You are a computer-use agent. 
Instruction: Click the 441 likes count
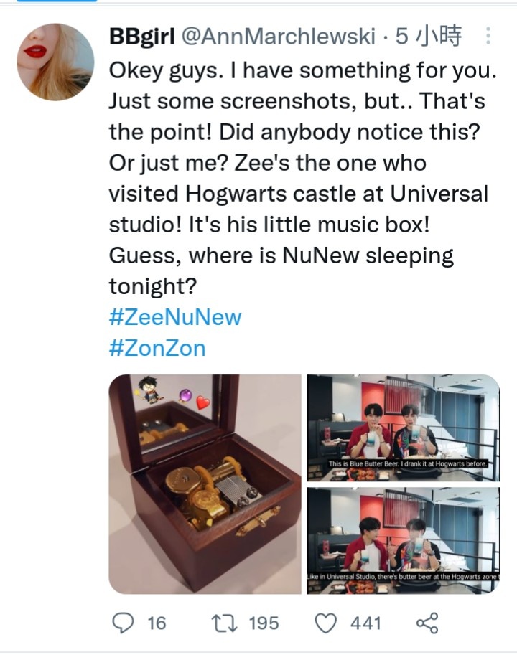(x=365, y=623)
